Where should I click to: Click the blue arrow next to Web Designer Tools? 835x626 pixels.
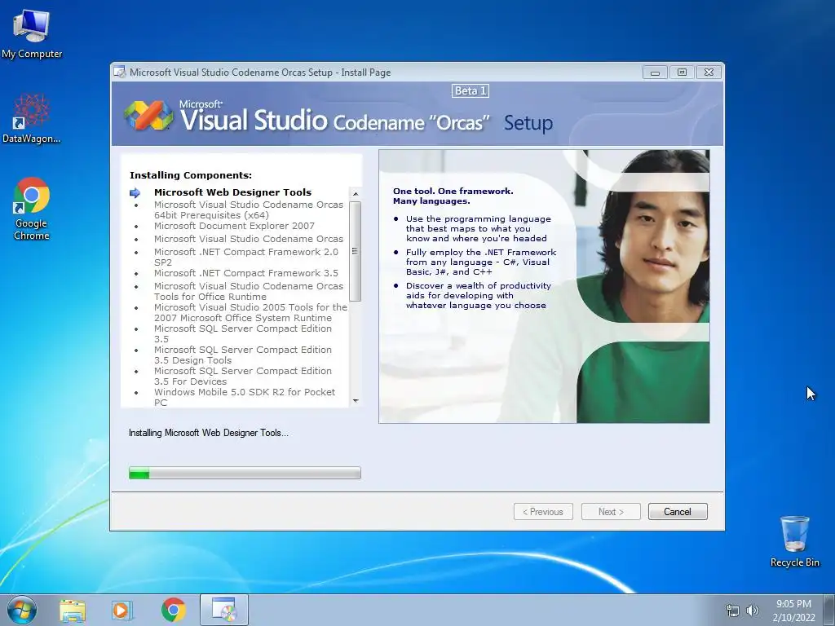135,192
